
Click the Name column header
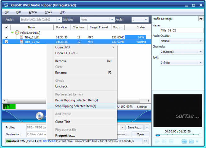(x=32, y=27)
